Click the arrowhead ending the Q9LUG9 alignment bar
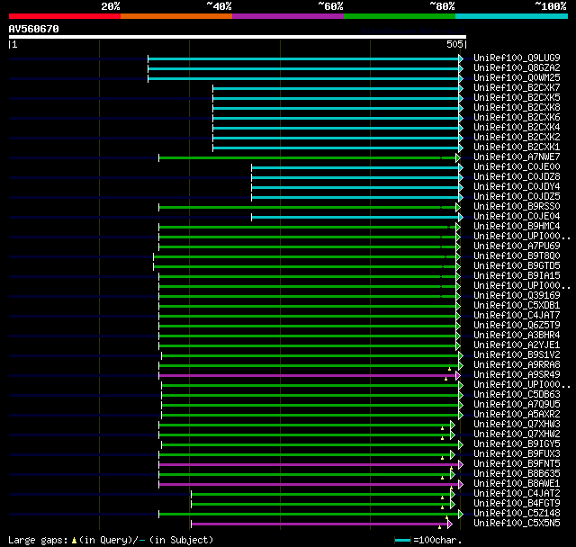This screenshot has width=576, height=547. click(462, 58)
